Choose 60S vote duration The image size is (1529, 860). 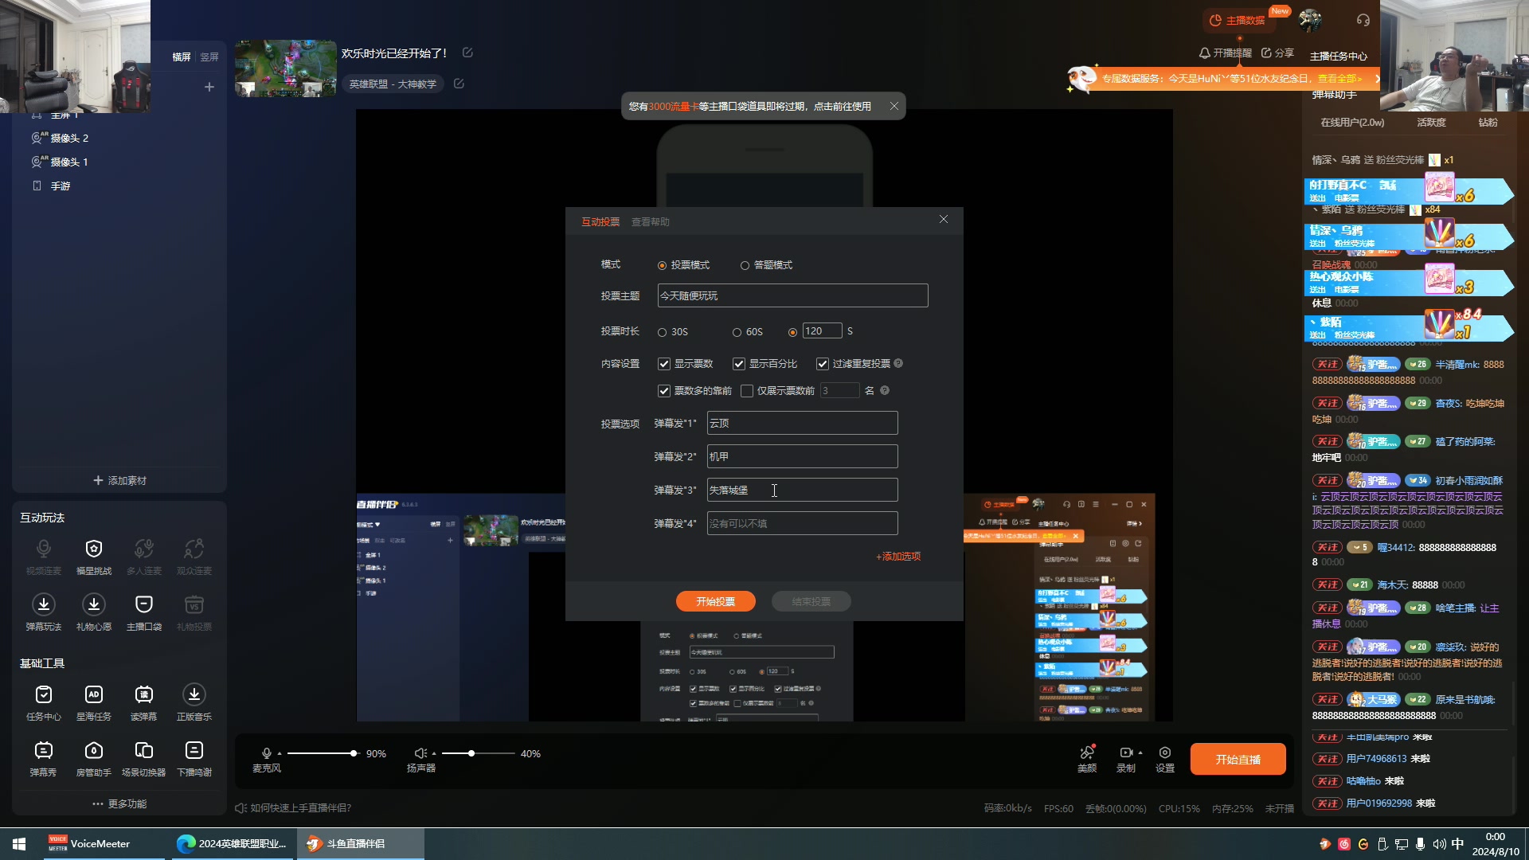click(737, 332)
